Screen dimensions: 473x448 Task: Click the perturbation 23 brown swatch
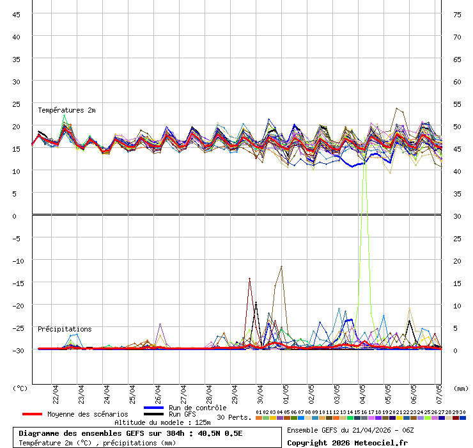414,418
